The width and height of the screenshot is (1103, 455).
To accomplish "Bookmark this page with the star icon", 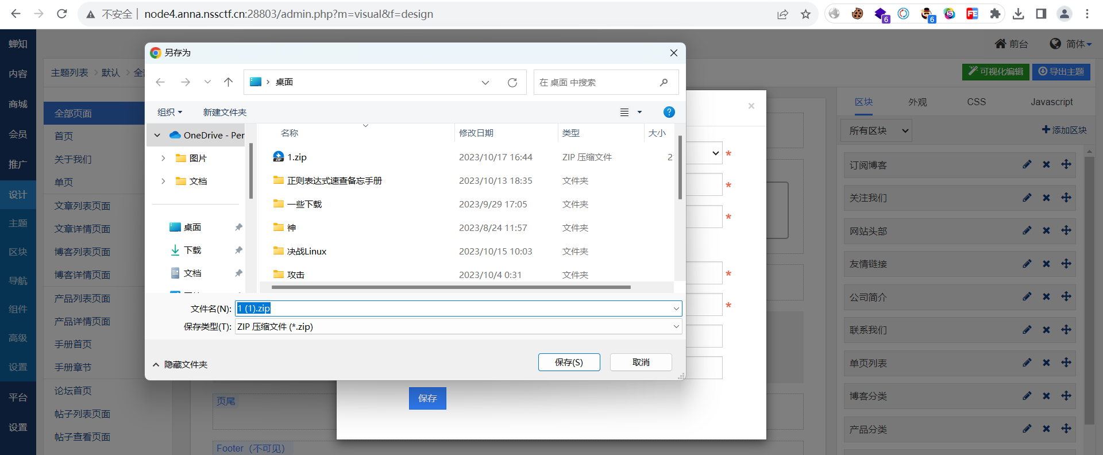I will coord(805,14).
